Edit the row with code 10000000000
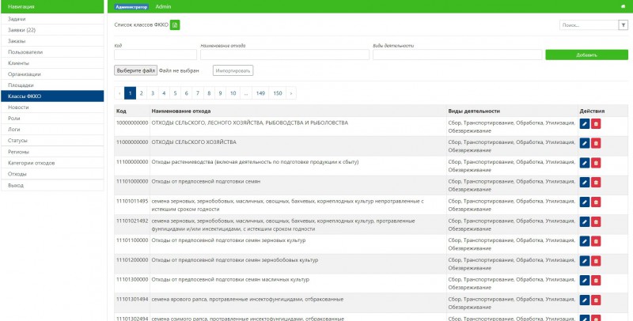Image resolution: width=633 pixels, height=321 pixels. [585, 123]
